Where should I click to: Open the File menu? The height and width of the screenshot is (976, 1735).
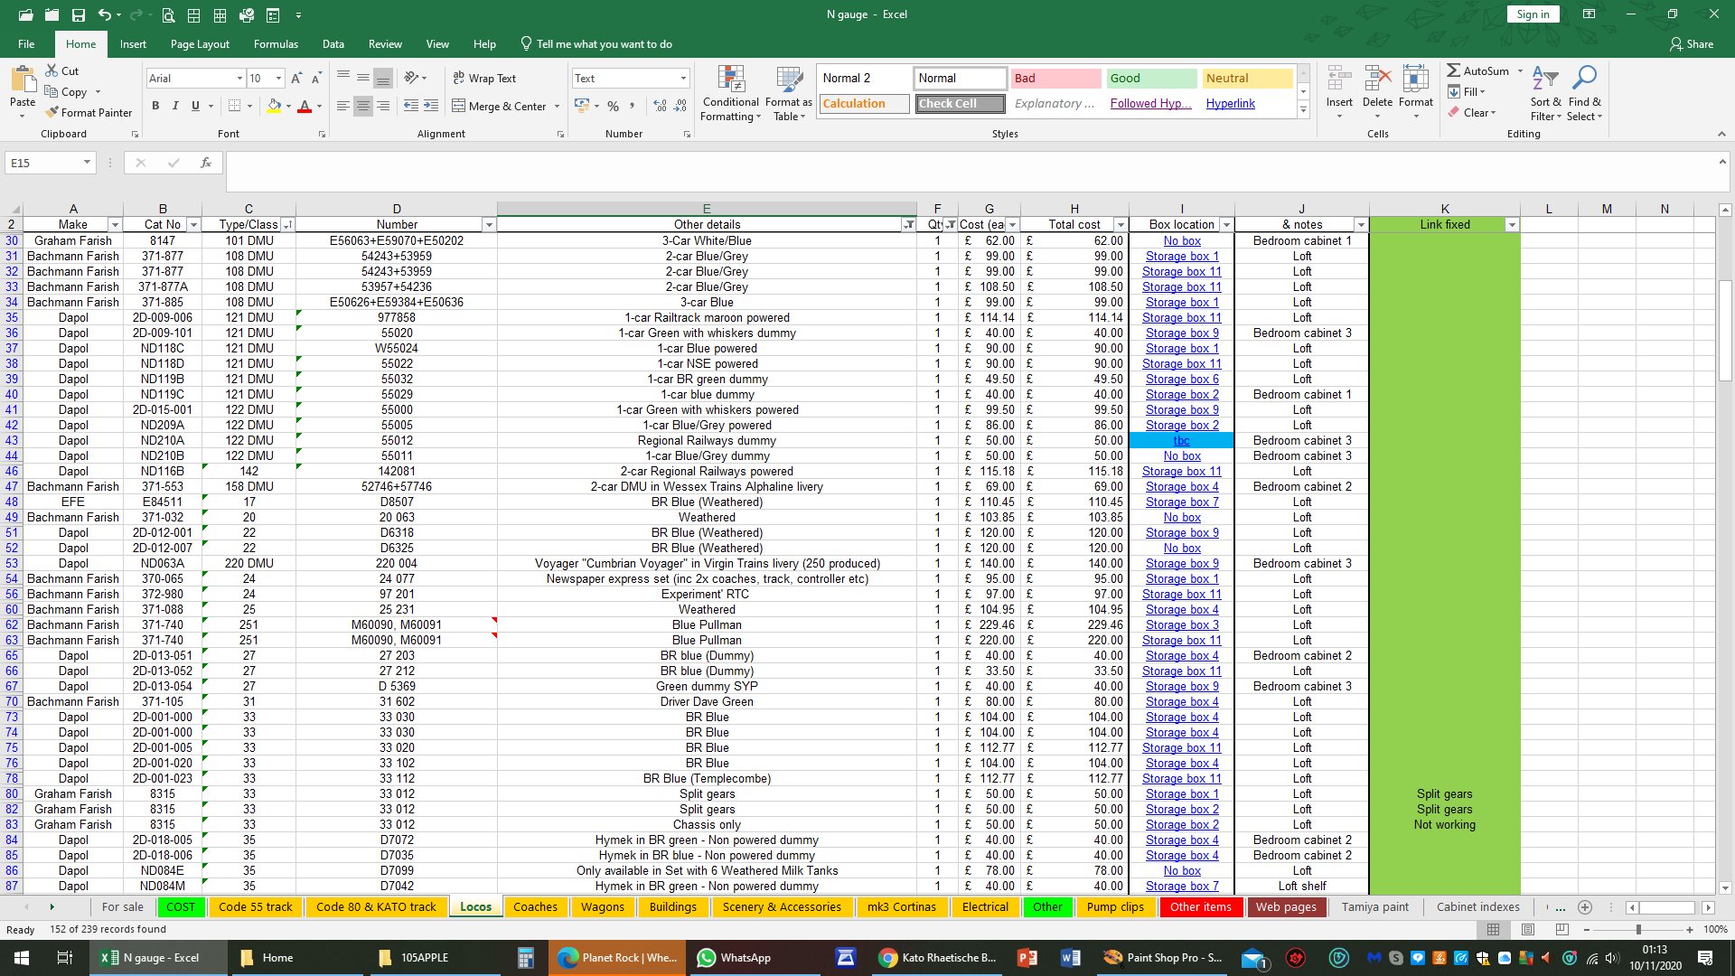(26, 43)
